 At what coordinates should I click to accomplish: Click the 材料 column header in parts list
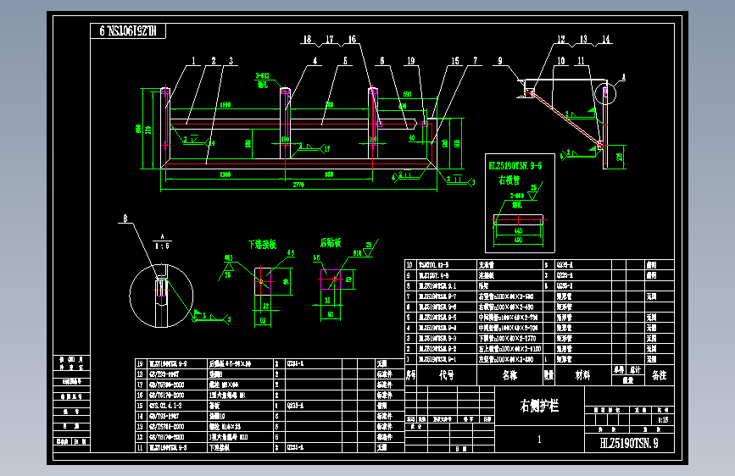582,375
